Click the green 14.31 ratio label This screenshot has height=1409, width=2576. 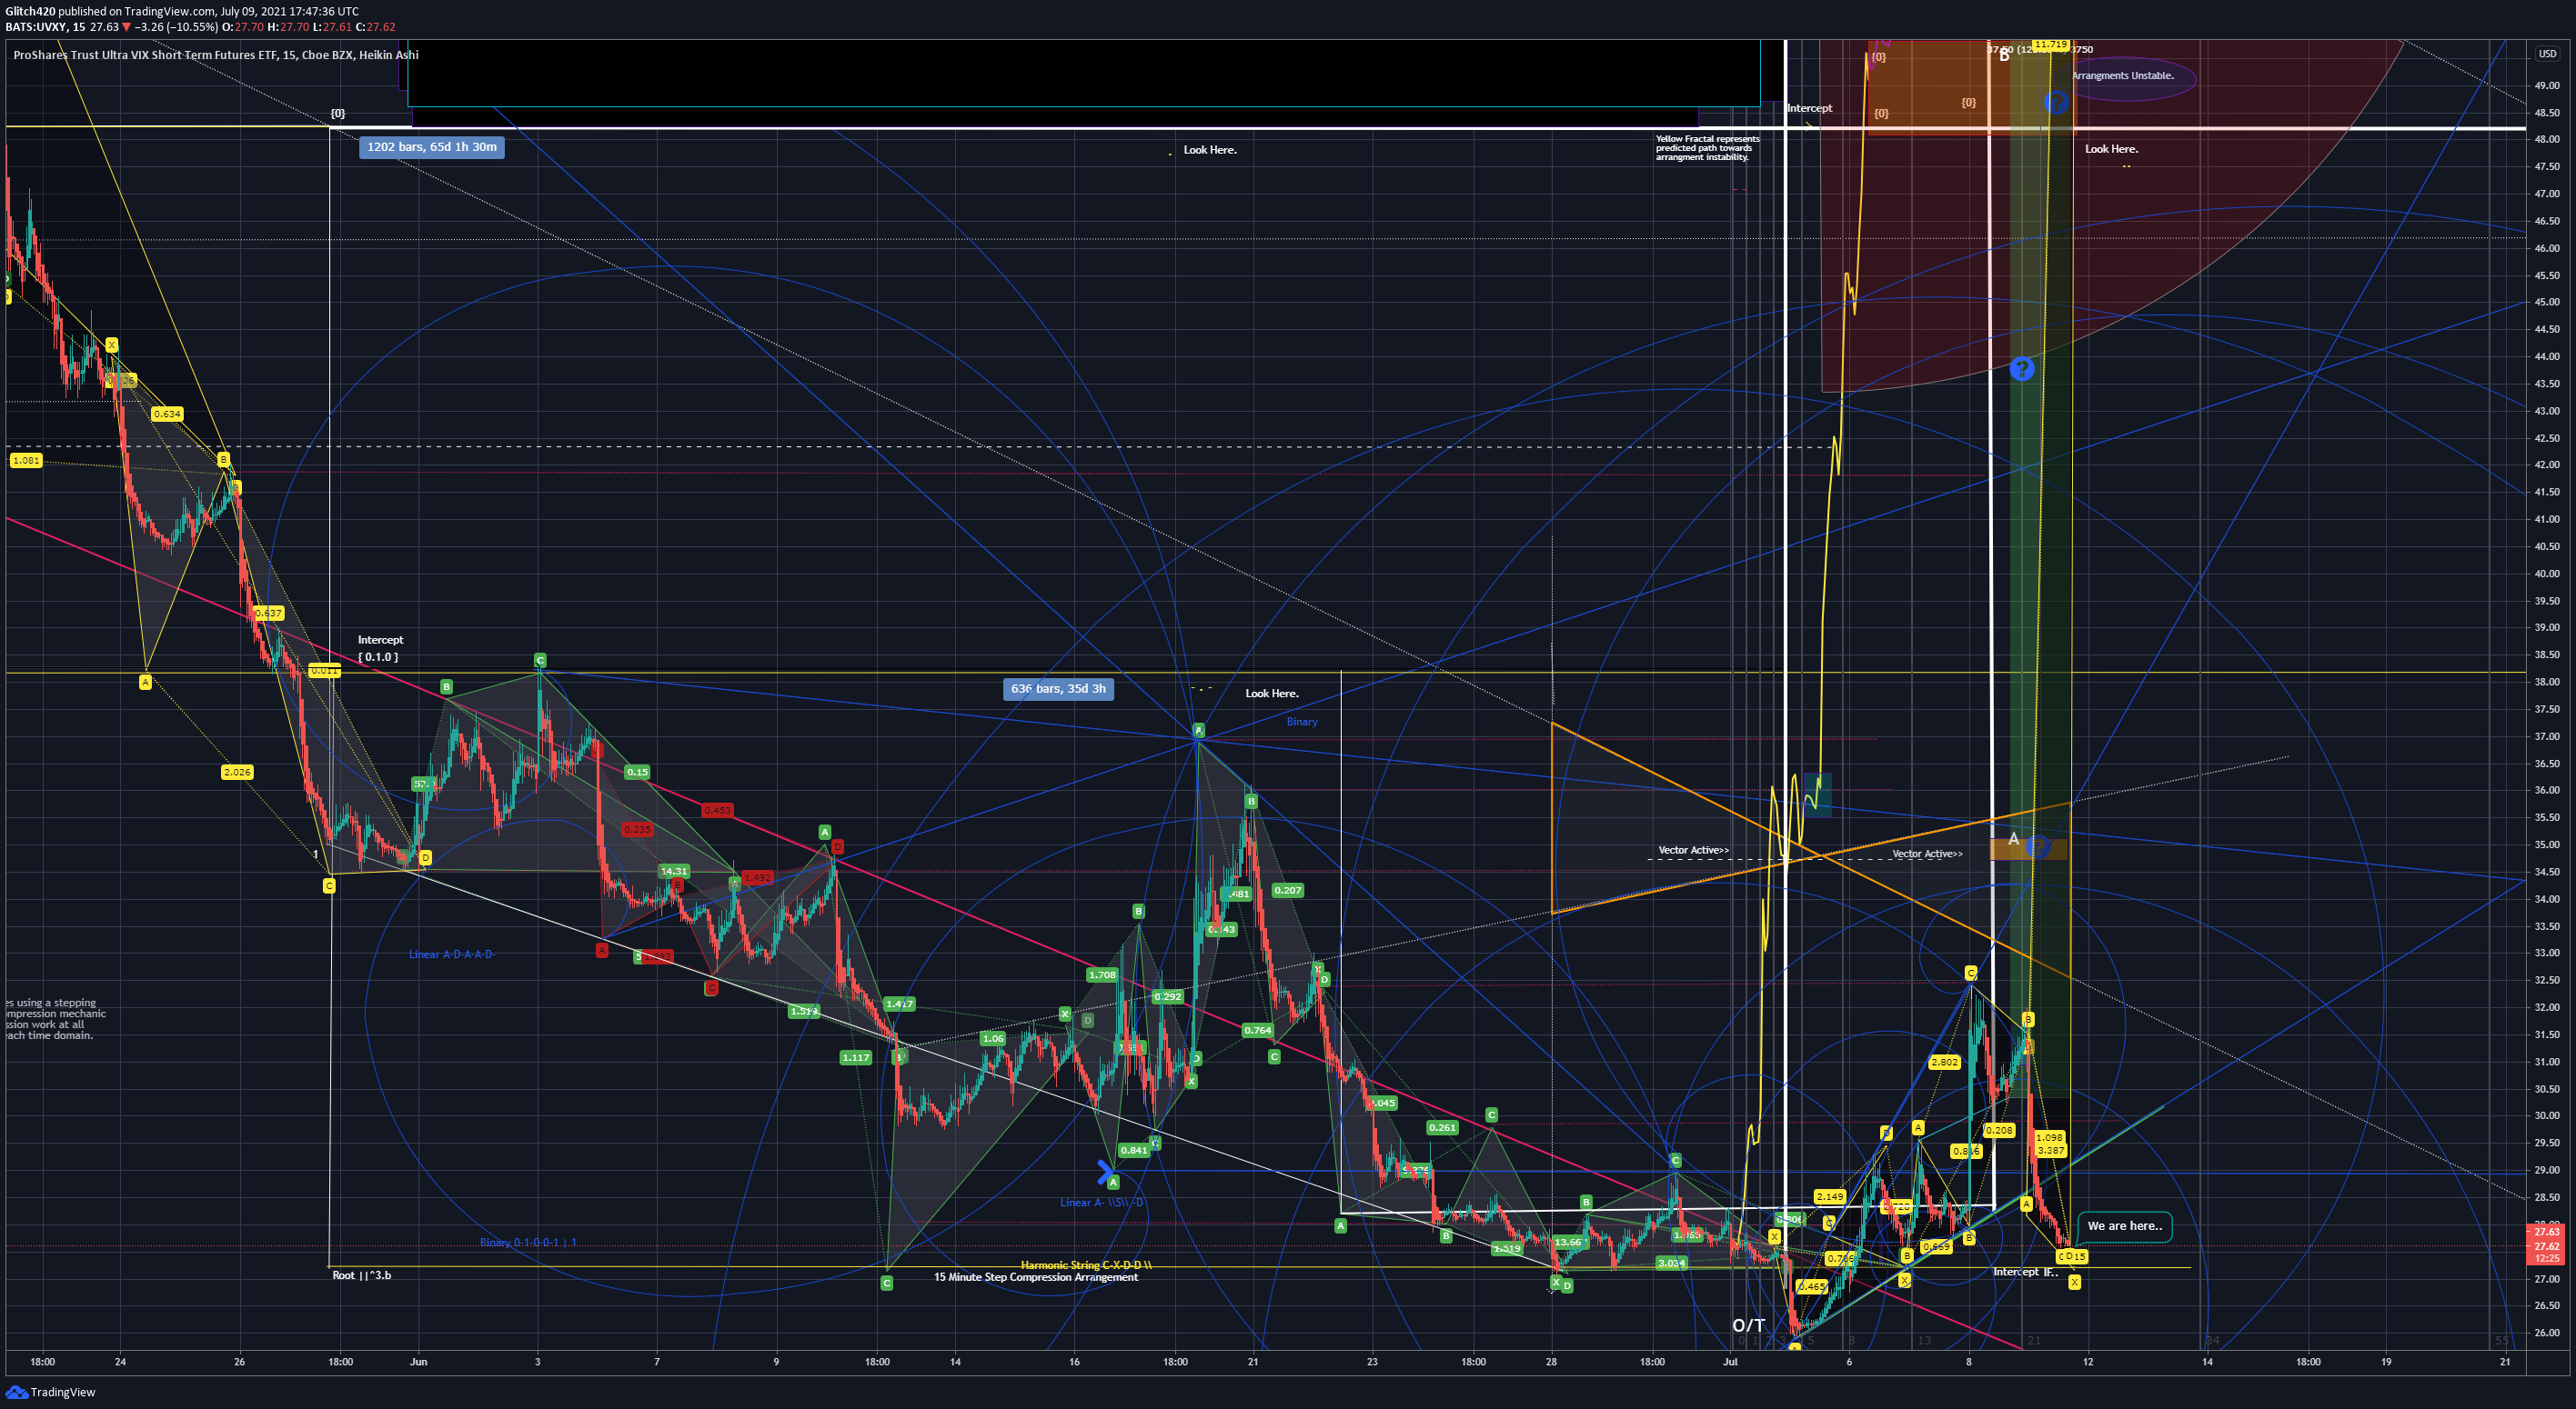pos(674,872)
